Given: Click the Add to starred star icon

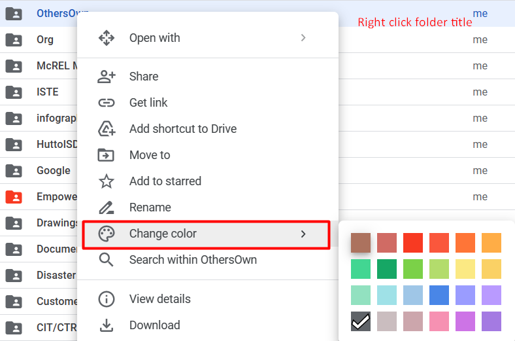Looking at the screenshot, I should tap(107, 181).
